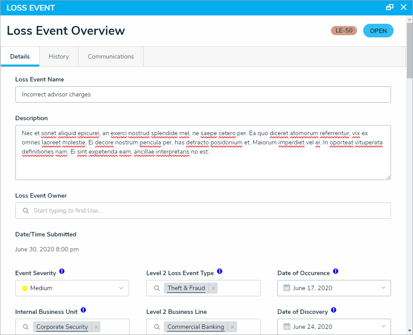Click the pop-out window icon in header

pyautogui.click(x=390, y=7)
